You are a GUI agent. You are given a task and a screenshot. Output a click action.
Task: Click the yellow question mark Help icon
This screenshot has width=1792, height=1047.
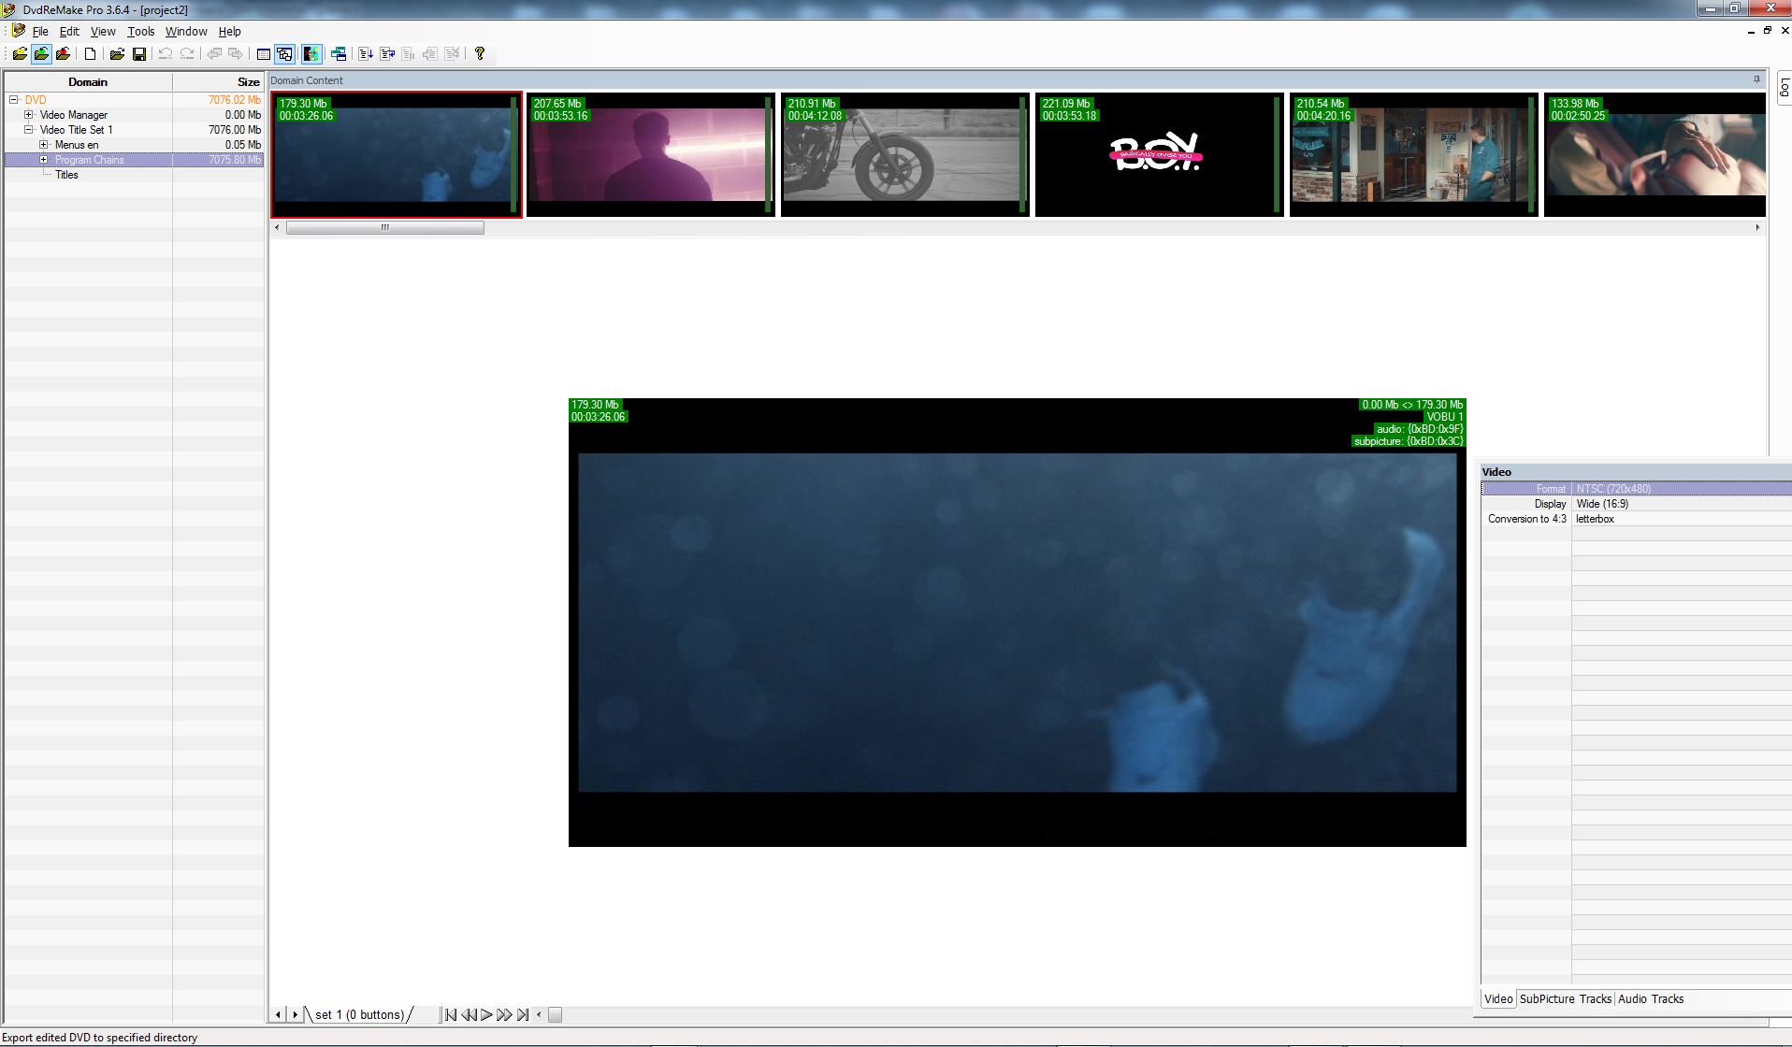tap(480, 54)
